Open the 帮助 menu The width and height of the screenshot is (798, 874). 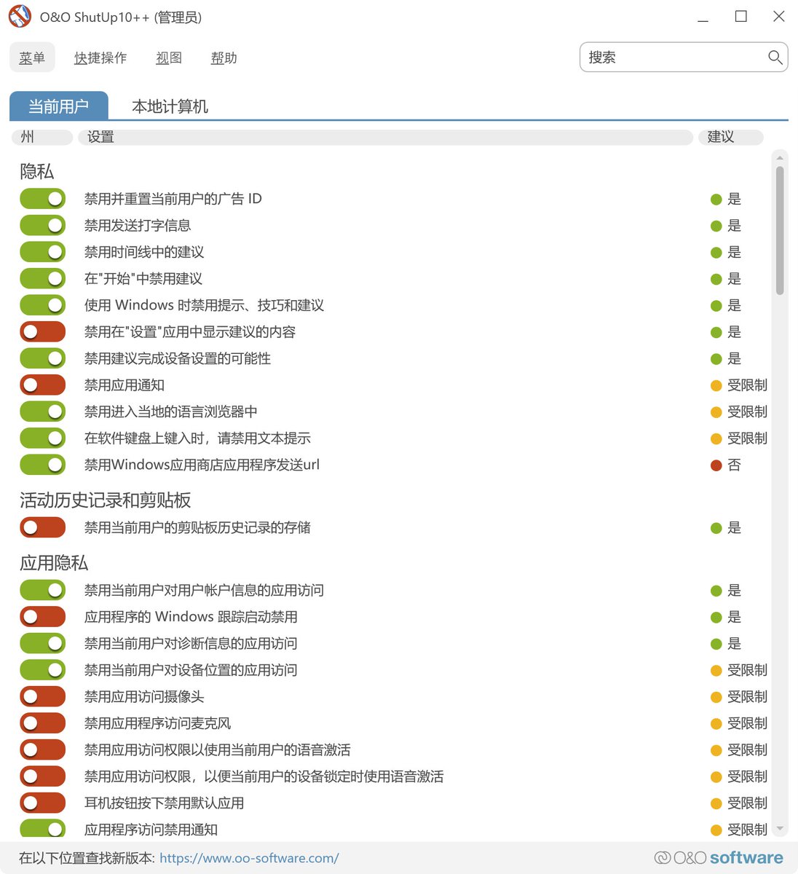click(x=224, y=58)
